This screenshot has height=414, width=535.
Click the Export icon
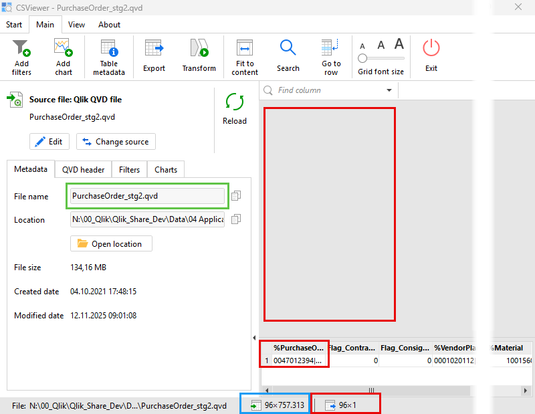pos(154,49)
